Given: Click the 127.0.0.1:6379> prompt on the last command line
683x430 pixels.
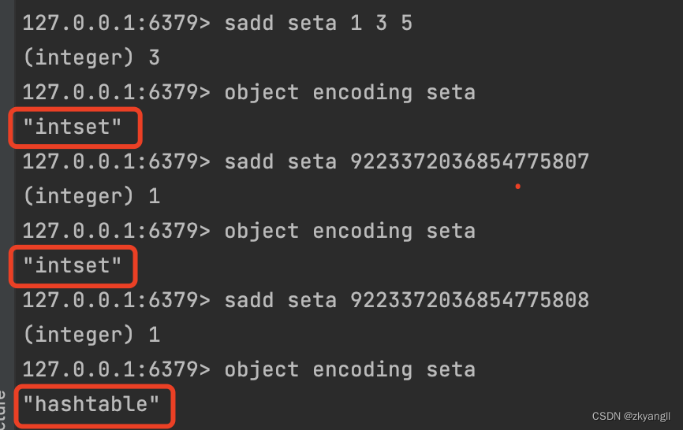Looking at the screenshot, I should [116, 369].
